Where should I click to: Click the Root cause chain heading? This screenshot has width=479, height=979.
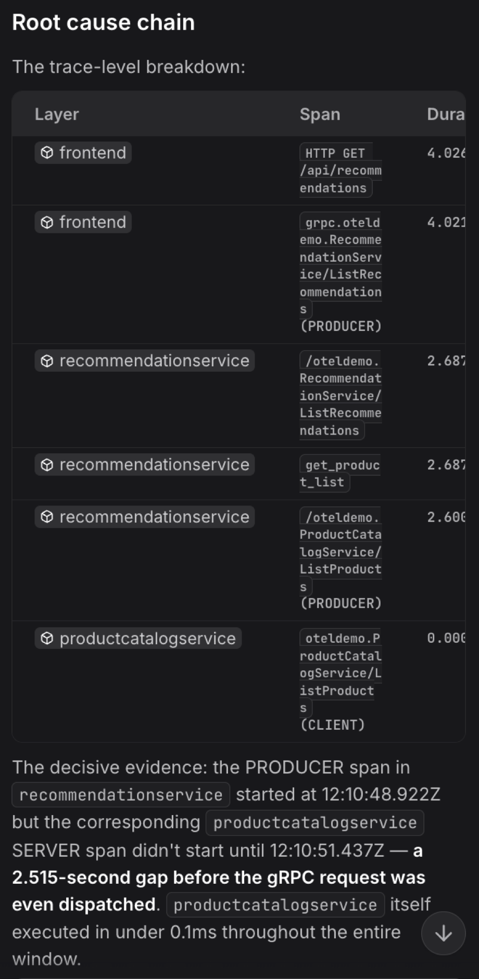pos(103,22)
